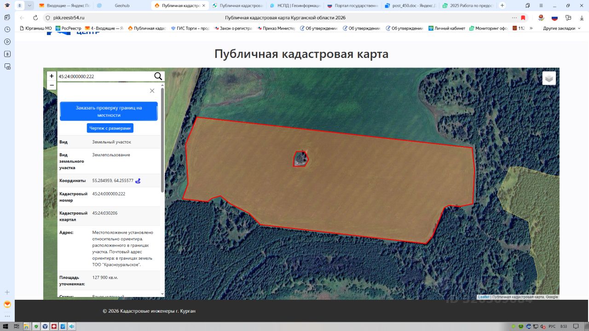
Task: Click the browser address bar URL
Action: [x=69, y=17]
